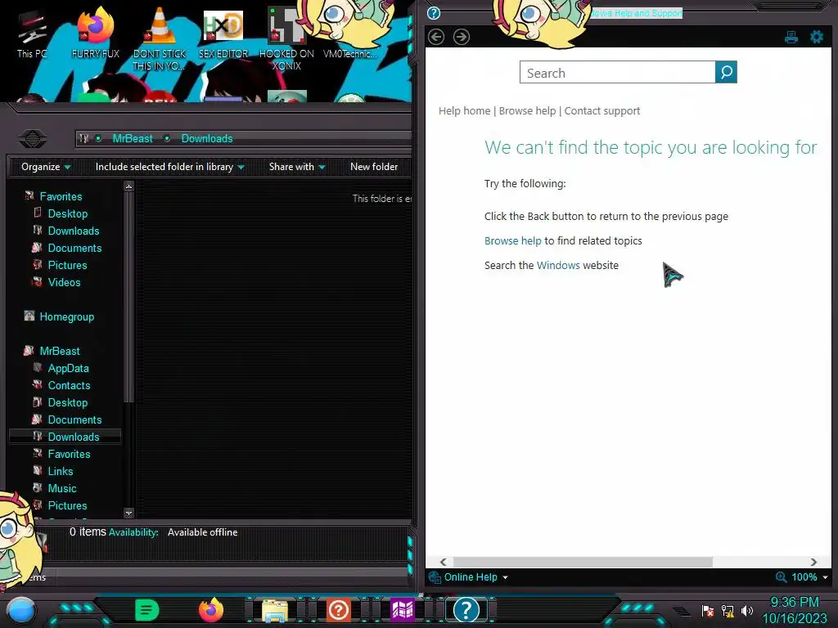
Task: Click Explorer navigation back emblem button
Action: [x=33, y=139]
